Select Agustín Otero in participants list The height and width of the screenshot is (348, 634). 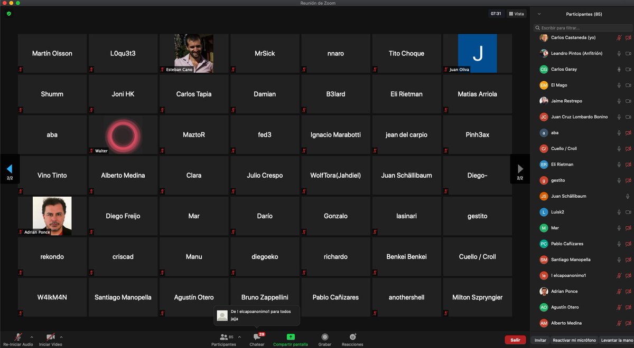tap(583, 307)
